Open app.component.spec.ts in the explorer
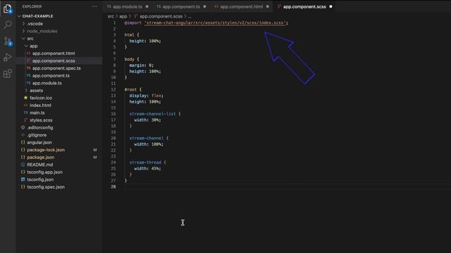 click(x=56, y=68)
